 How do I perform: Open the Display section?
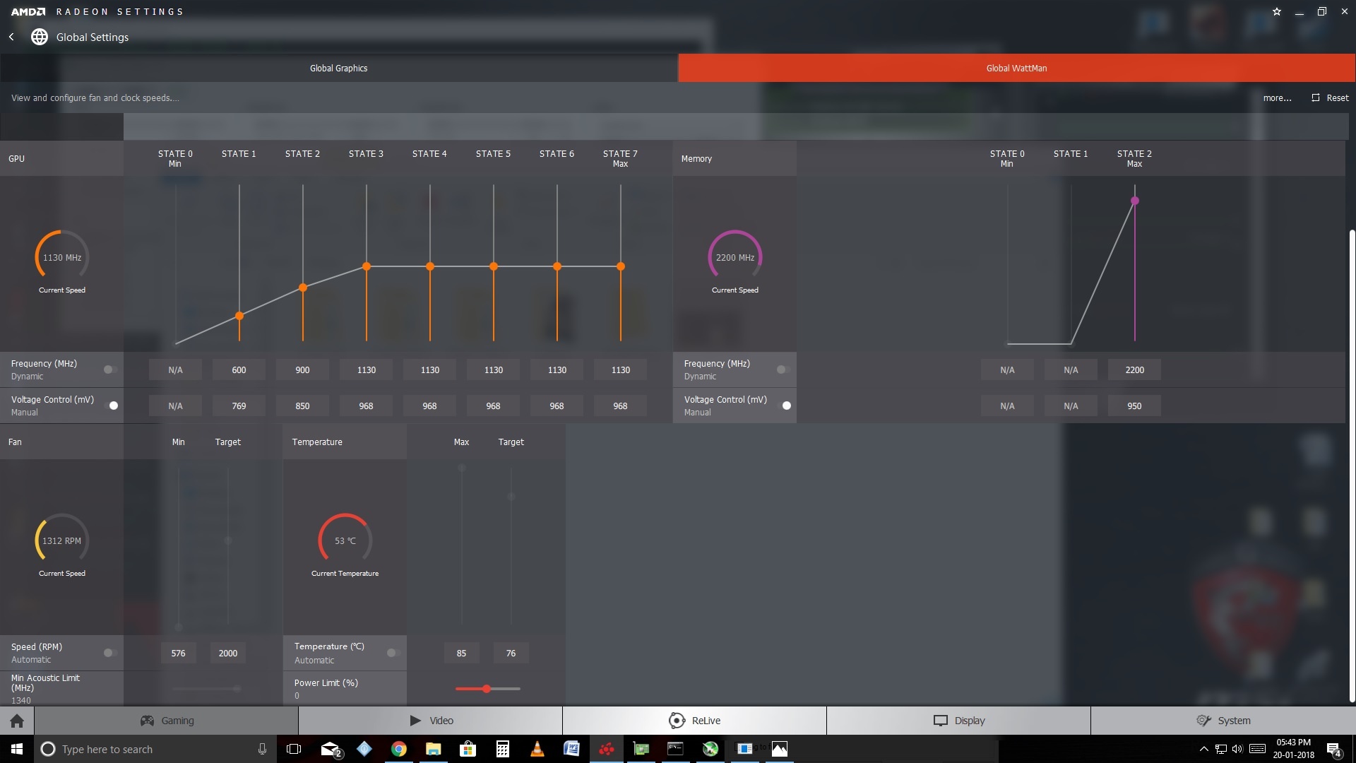click(958, 721)
